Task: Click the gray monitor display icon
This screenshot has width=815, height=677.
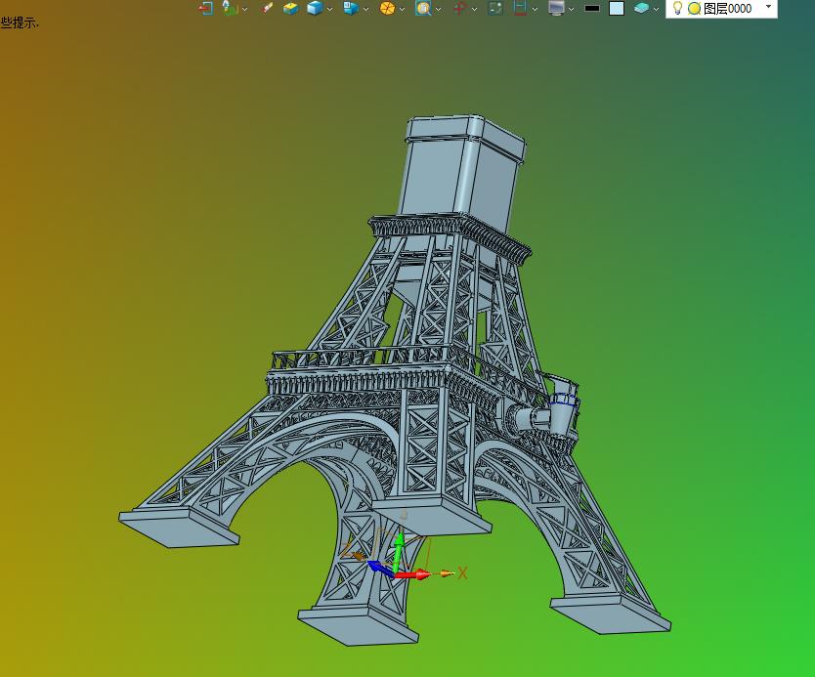Action: tap(557, 8)
